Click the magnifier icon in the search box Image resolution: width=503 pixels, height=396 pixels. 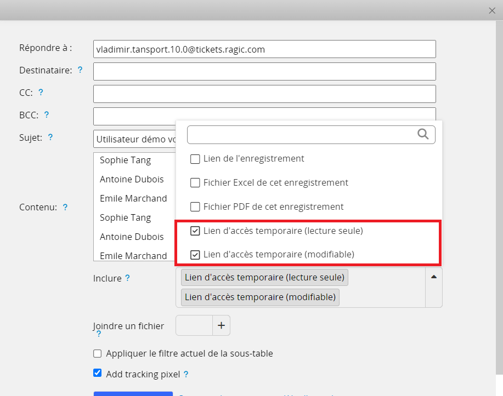pyautogui.click(x=423, y=134)
